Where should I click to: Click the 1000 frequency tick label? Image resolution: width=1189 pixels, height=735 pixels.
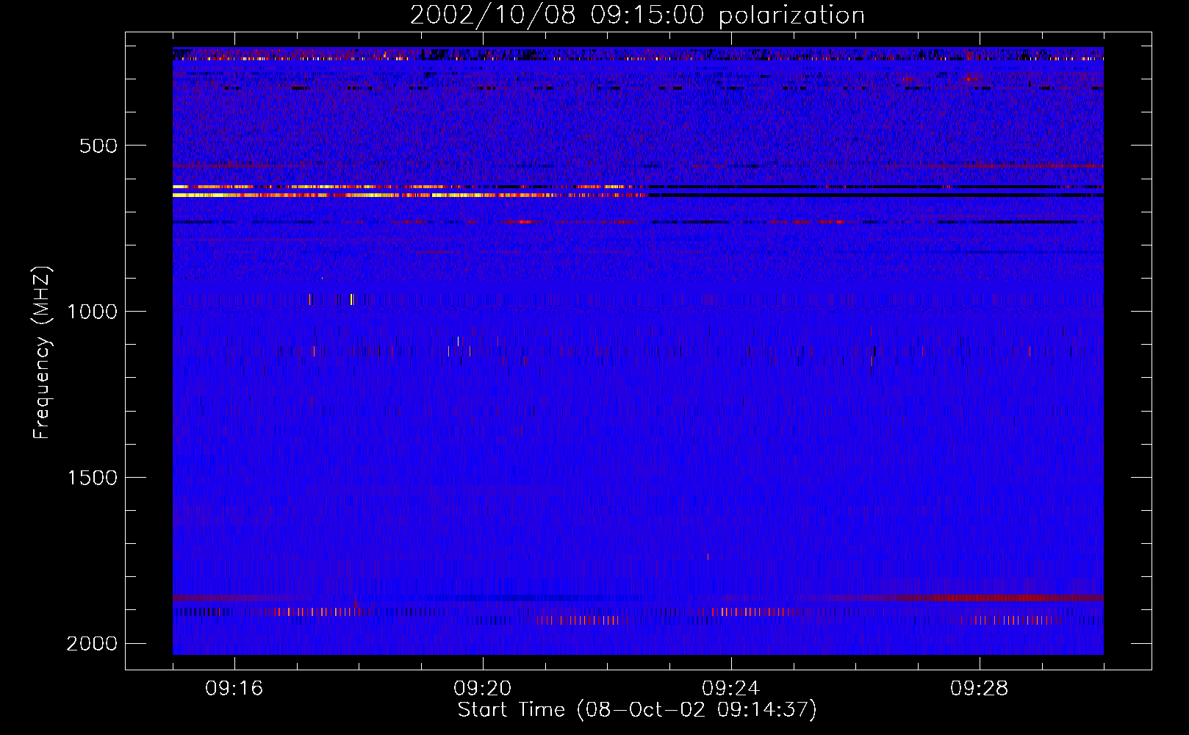[92, 312]
